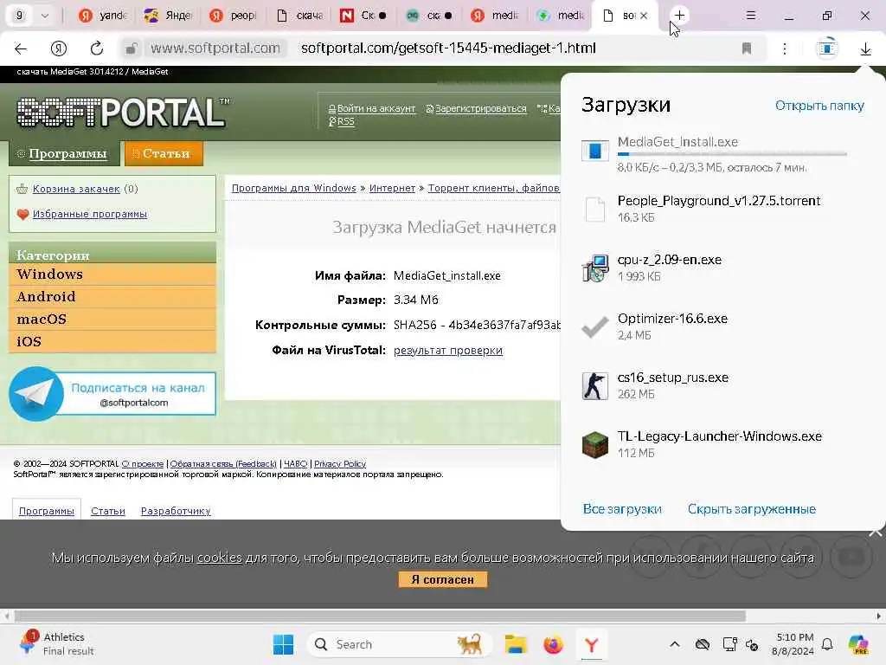Screen dimensions: 886x665
Task: Switch to the peopl tab
Action: click(233, 16)
